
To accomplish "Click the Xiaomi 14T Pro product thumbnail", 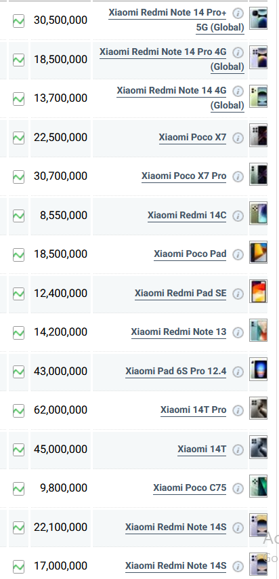I will point(258,408).
